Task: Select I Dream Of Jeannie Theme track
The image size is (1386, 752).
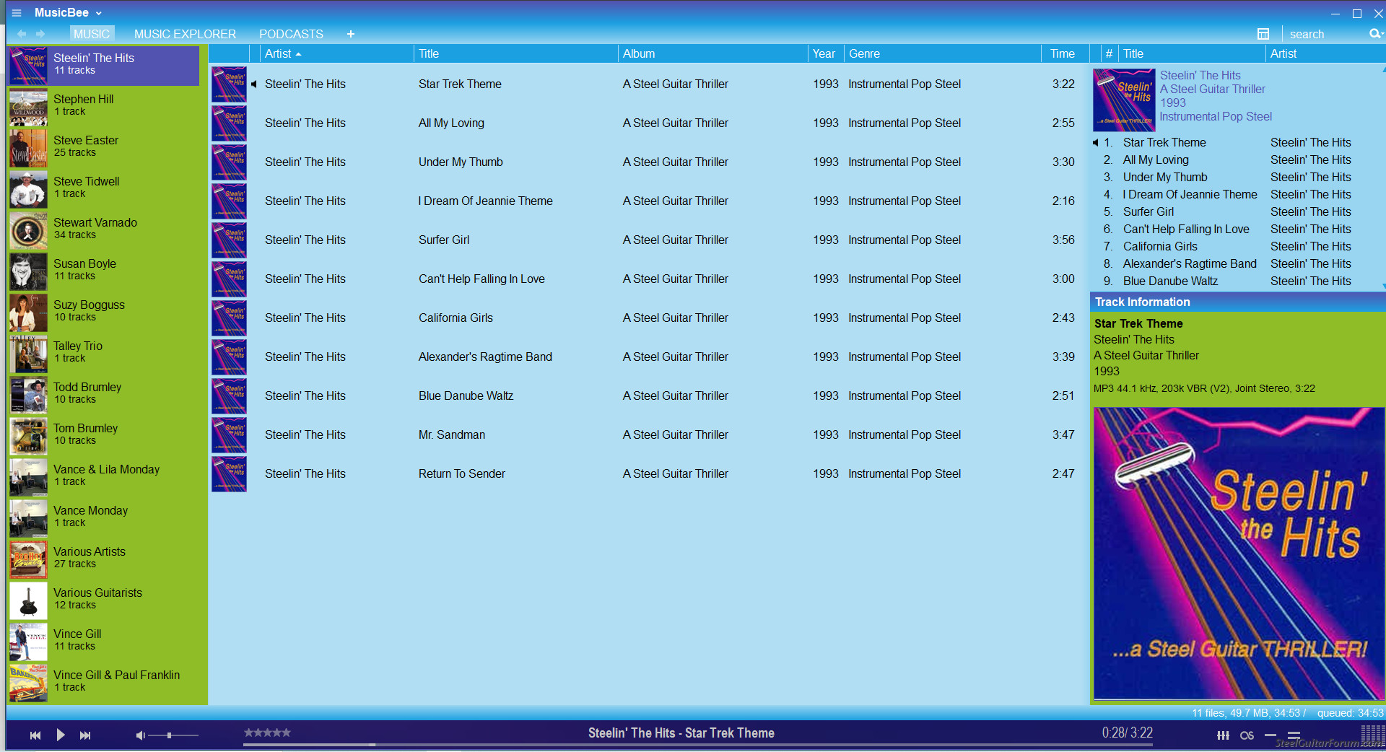Action: 648,201
